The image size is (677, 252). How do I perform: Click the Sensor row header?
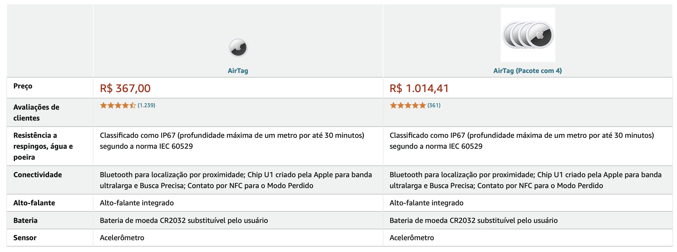pos(25,238)
